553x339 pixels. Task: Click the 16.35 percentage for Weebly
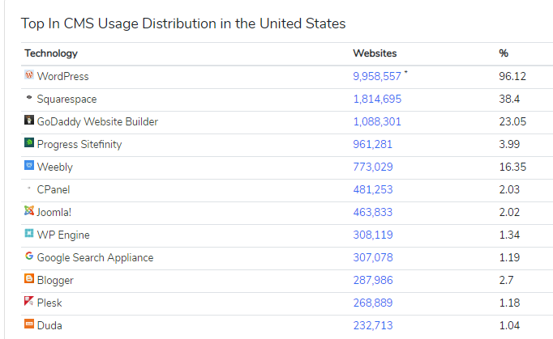click(x=512, y=167)
